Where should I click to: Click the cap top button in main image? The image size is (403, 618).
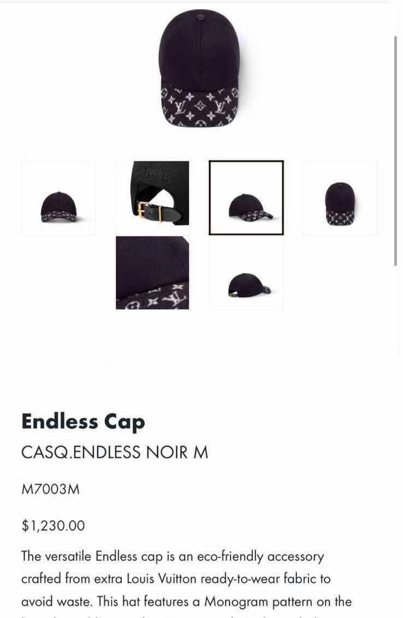(200, 16)
